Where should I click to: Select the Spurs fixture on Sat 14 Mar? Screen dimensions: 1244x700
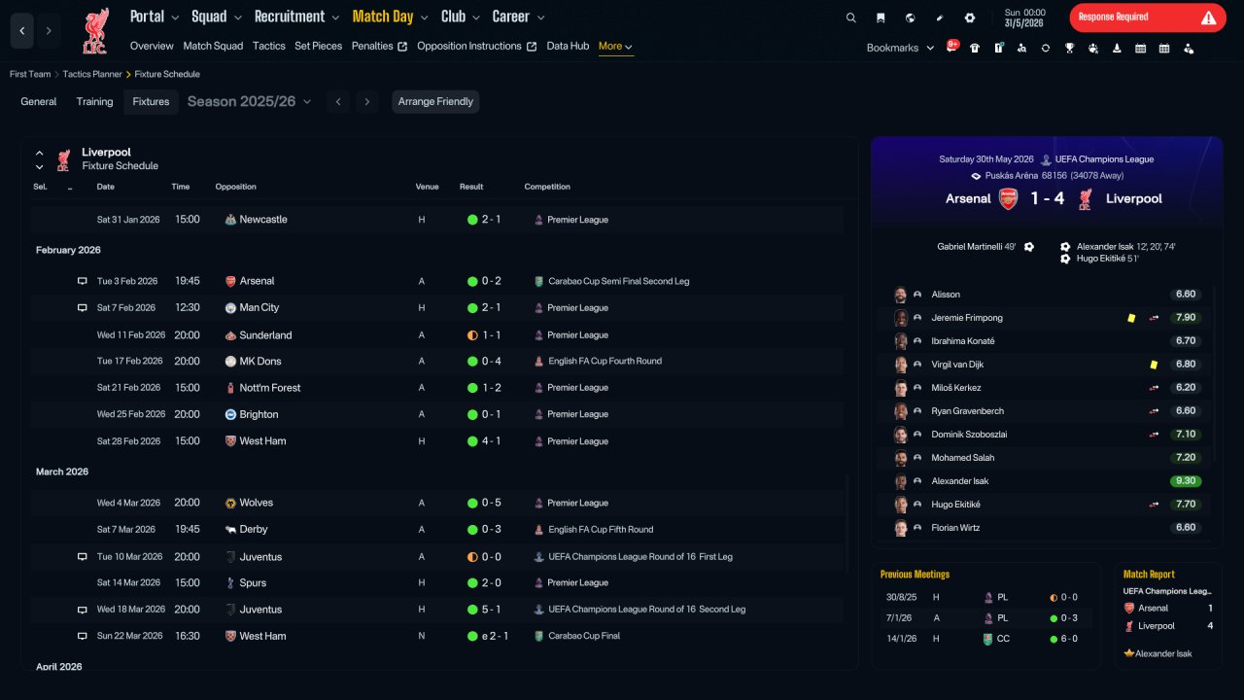437,583
